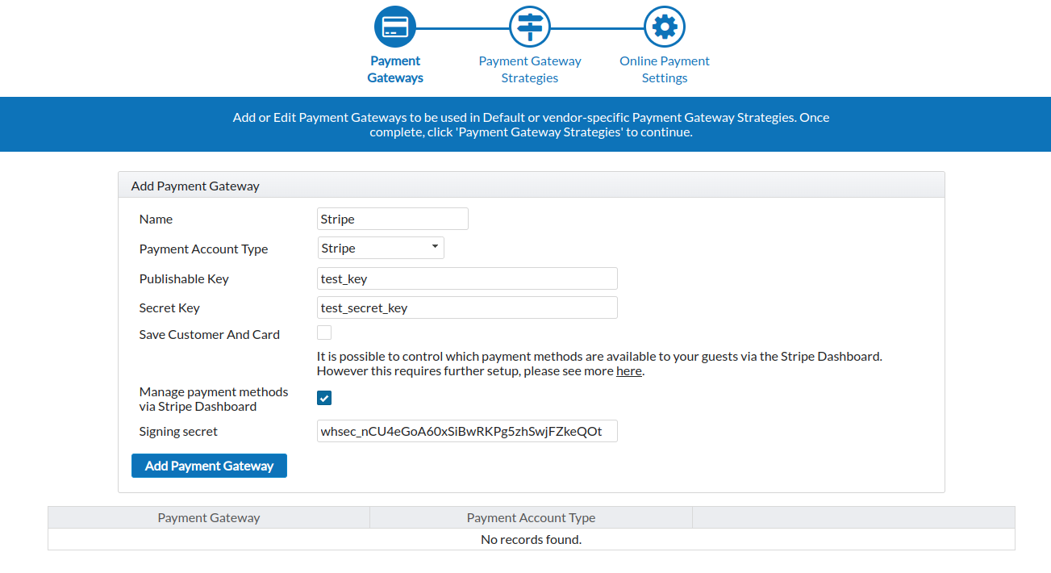The width and height of the screenshot is (1051, 573).
Task: Click the Payment Gateway Strategies signpost icon
Action: (530, 27)
